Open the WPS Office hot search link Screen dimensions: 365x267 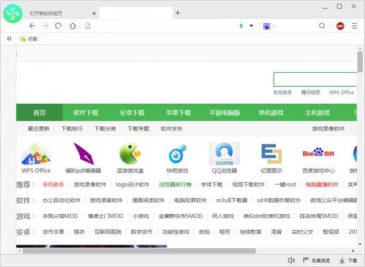point(341,92)
